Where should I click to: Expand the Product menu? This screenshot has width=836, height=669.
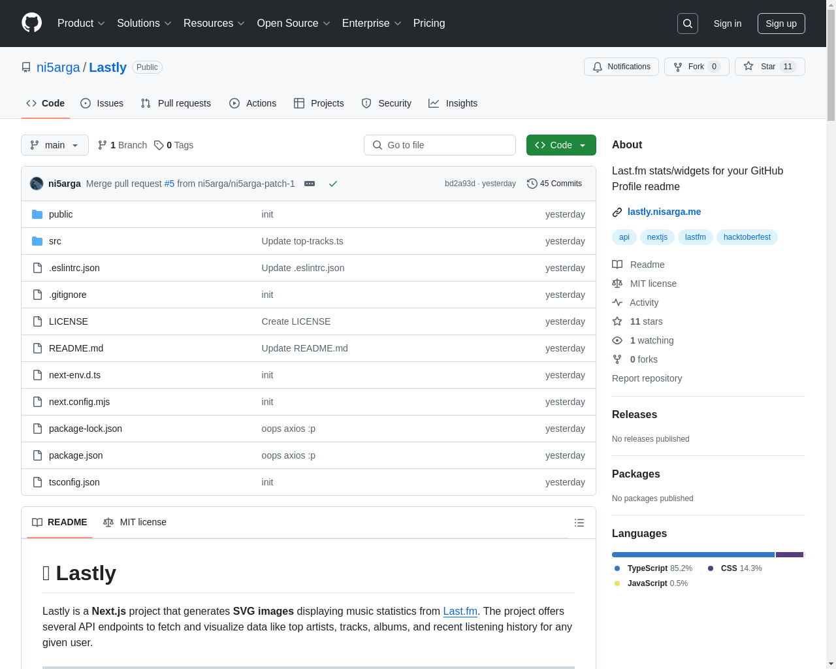pyautogui.click(x=81, y=24)
